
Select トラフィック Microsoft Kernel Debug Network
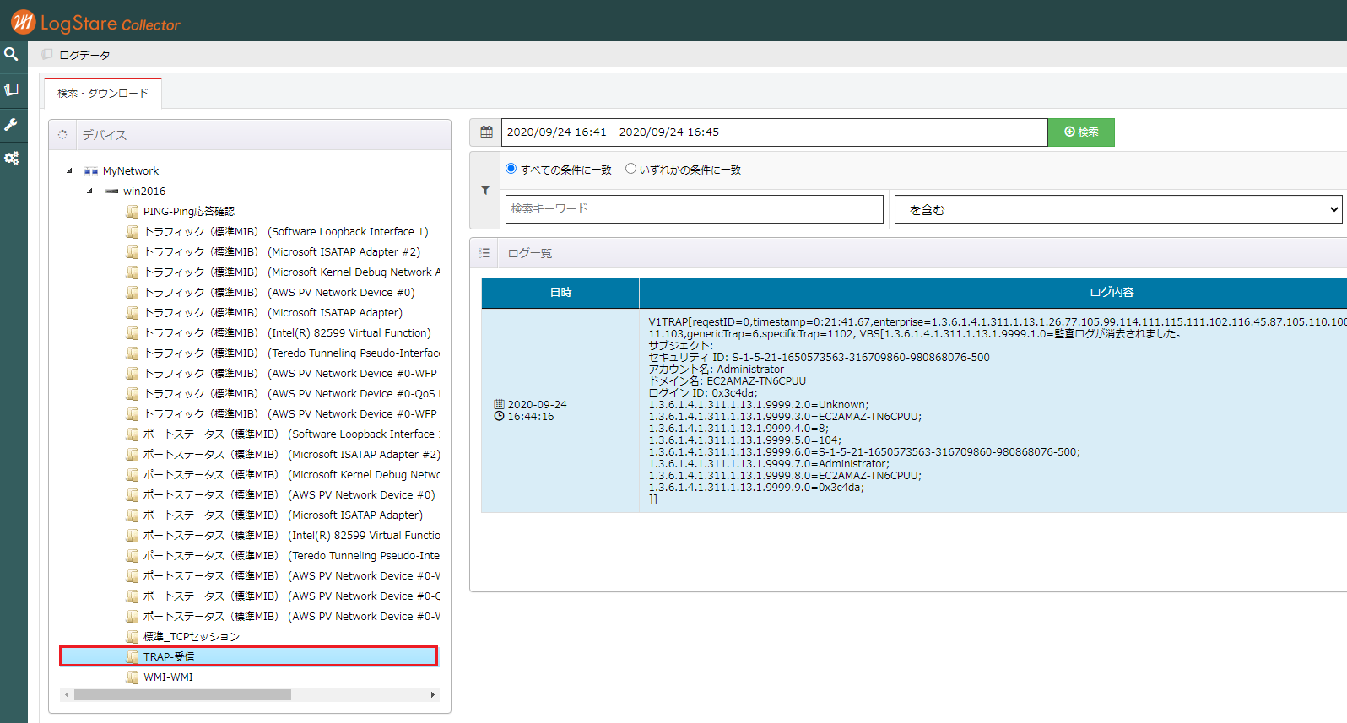point(292,272)
